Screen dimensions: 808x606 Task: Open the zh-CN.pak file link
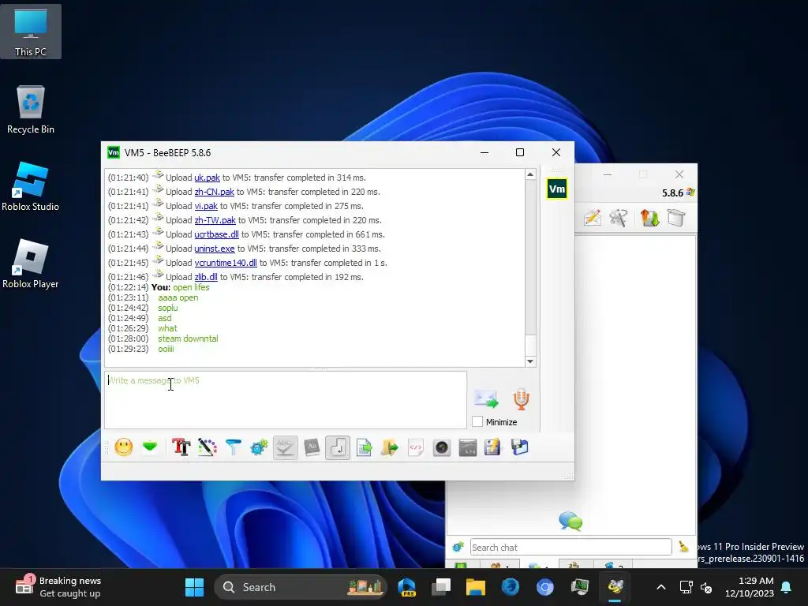(x=215, y=192)
